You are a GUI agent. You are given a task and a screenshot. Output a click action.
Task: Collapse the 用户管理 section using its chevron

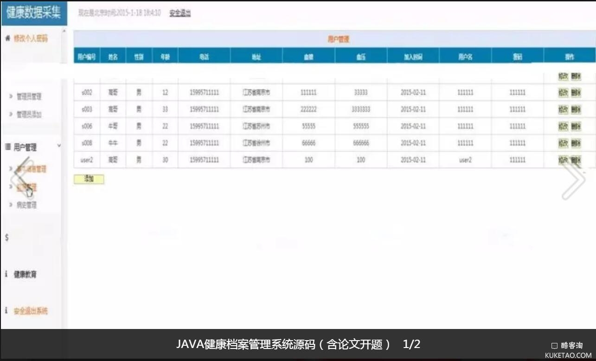pyautogui.click(x=59, y=146)
